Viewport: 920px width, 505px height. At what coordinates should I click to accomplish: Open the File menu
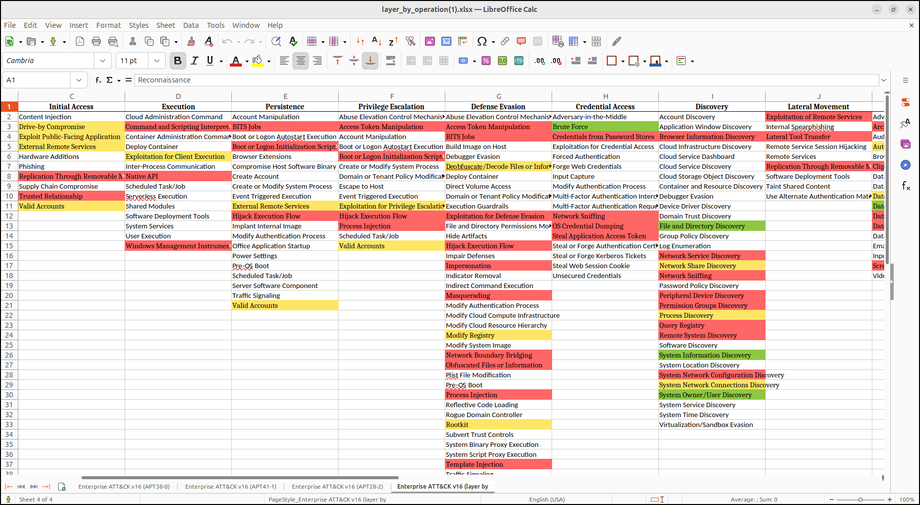[10, 25]
